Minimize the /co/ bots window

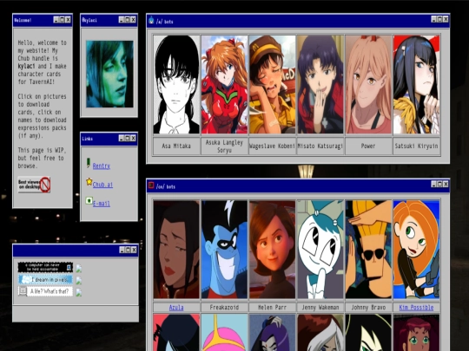coord(433,184)
